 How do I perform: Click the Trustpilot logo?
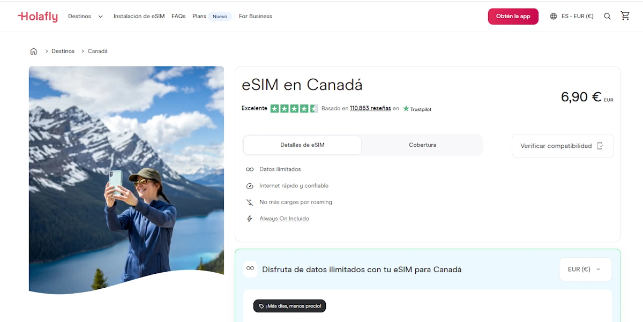(x=417, y=109)
